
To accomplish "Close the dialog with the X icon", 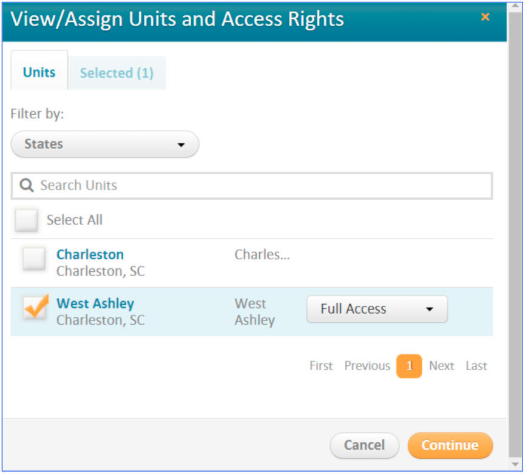I will point(485,18).
